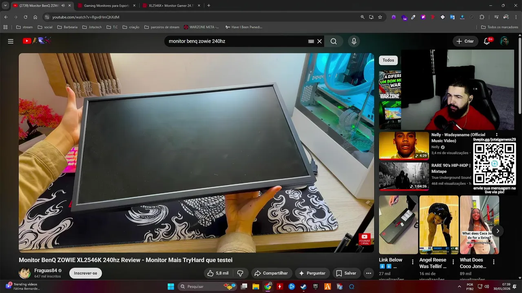Open the Chrome profile avatar
This screenshot has height=293, width=522.
coord(506,17)
